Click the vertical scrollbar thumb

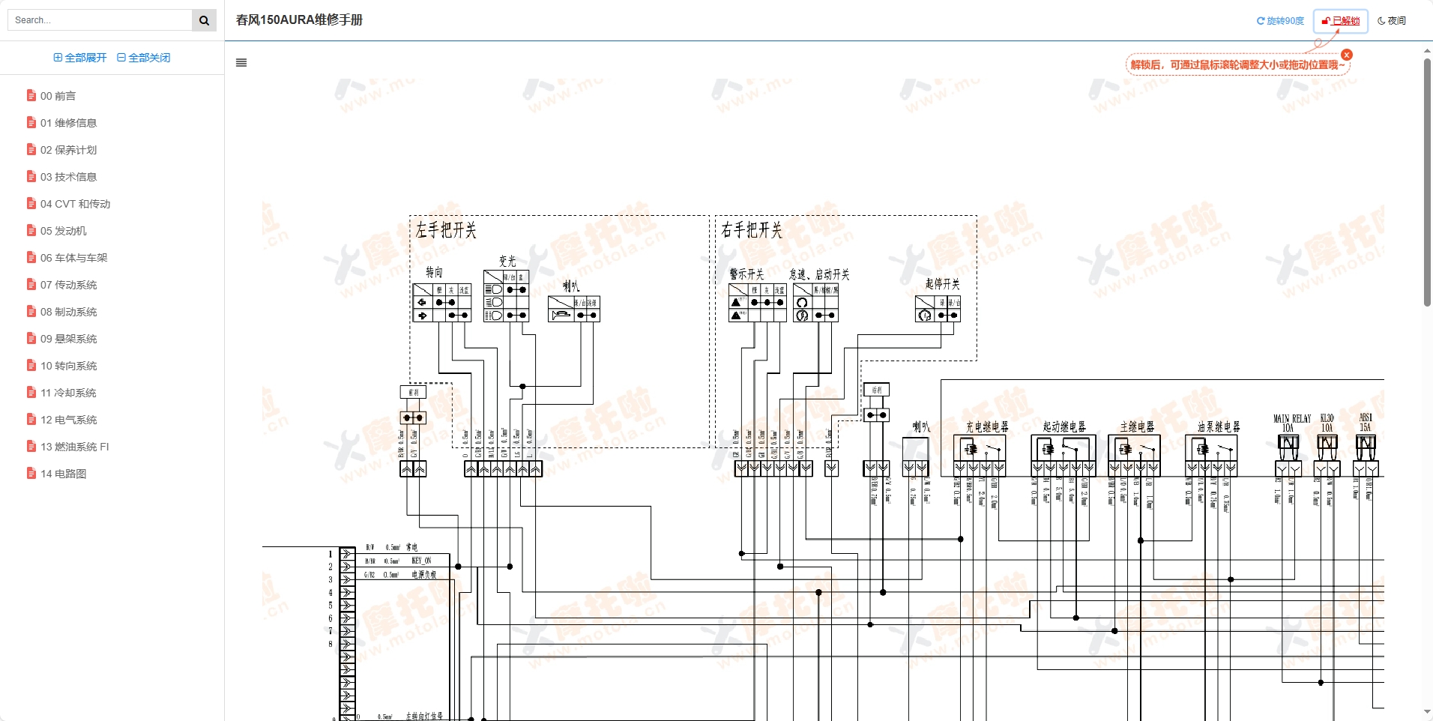1427,182
